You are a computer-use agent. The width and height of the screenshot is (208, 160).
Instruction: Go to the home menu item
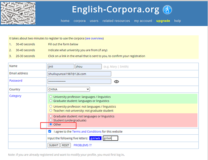pos(65,21)
